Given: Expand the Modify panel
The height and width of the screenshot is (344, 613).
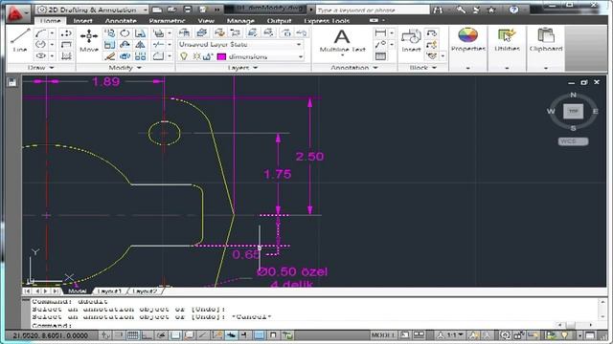Looking at the screenshot, I should 125,68.
